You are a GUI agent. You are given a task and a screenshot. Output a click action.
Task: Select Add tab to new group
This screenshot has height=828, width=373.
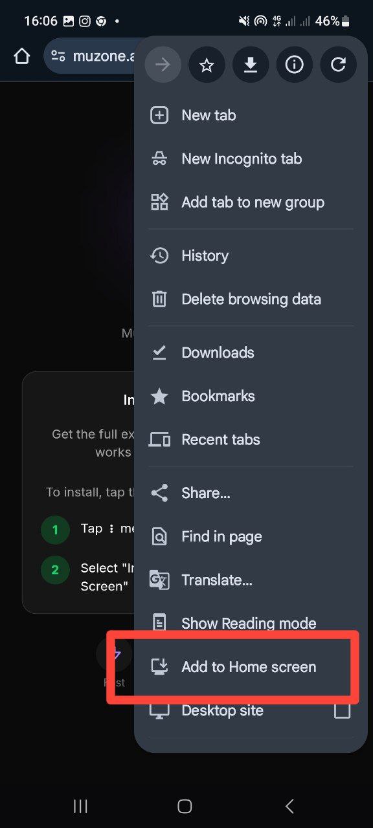click(251, 202)
